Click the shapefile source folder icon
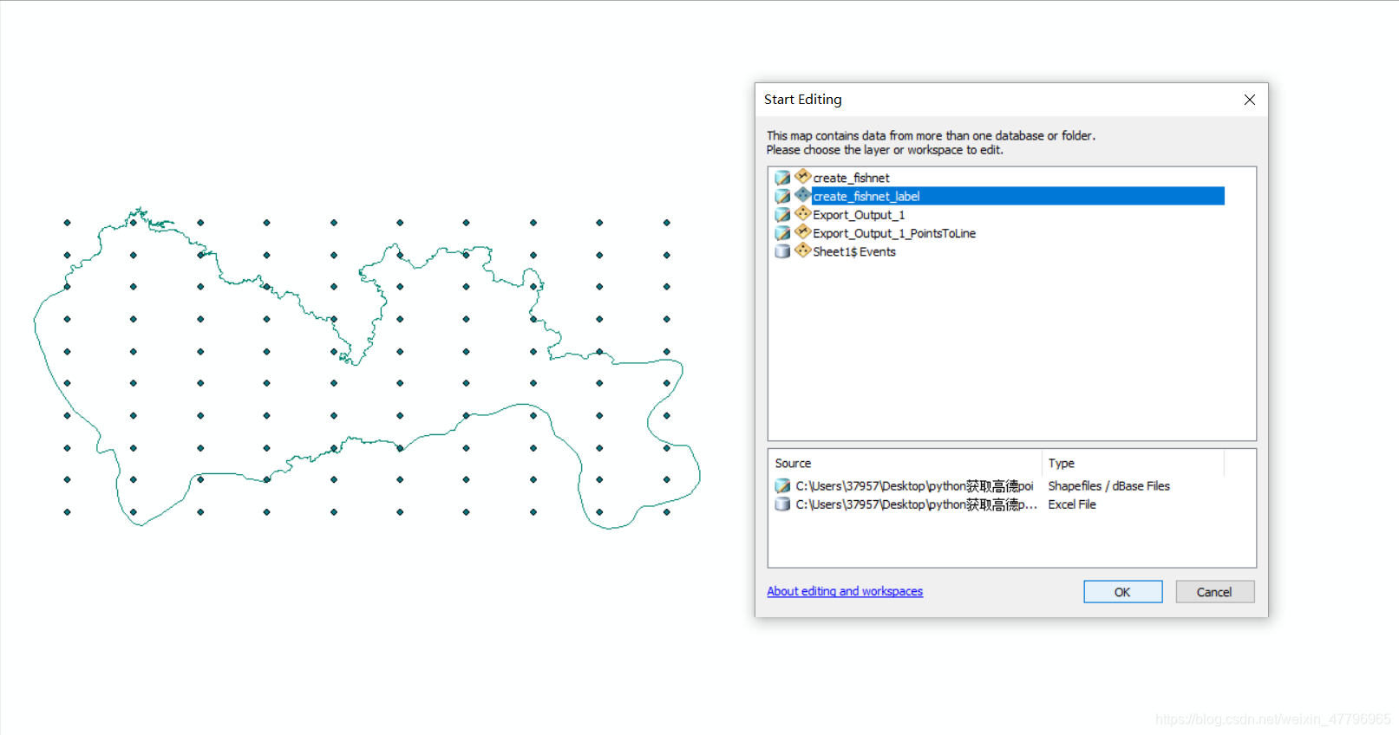The width and height of the screenshot is (1399, 735). [x=782, y=485]
